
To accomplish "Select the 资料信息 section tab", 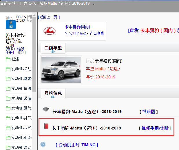I will click(x=53, y=94).
